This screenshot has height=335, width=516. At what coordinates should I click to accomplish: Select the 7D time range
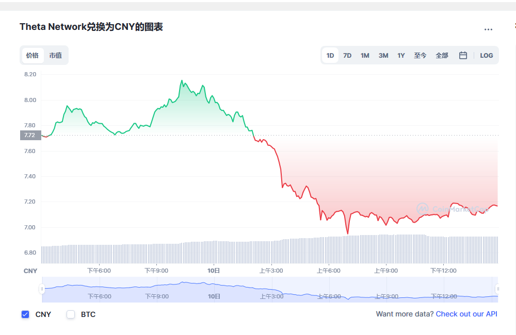point(347,55)
